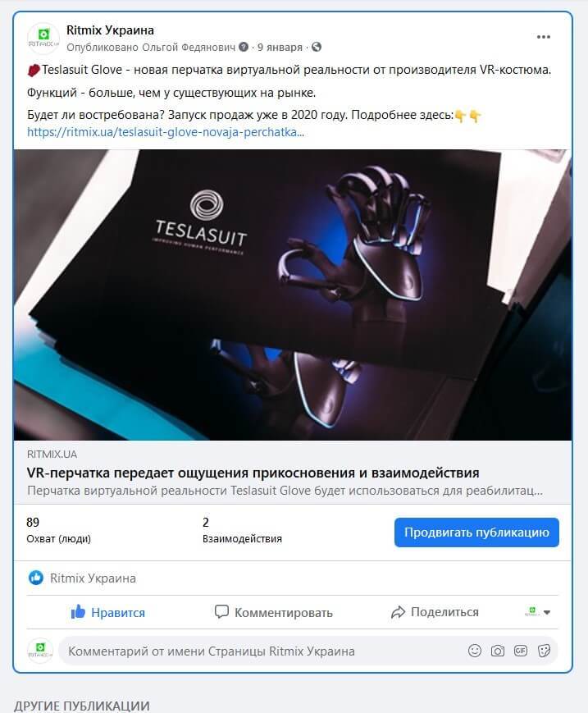Click the 9 января post date

coord(280,47)
